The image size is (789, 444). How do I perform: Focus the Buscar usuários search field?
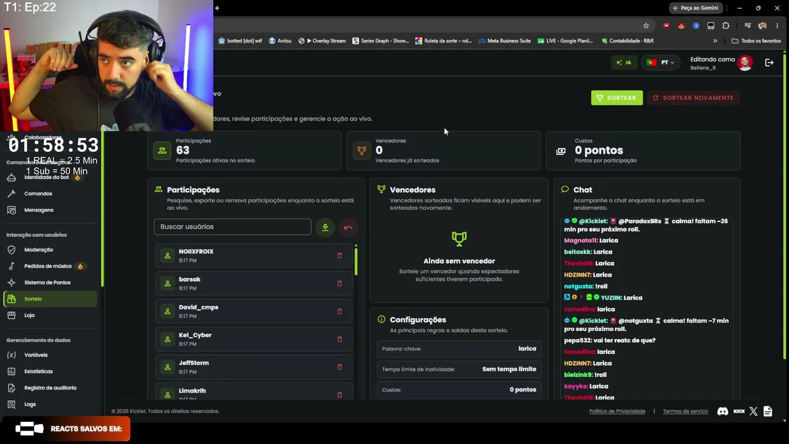232,226
